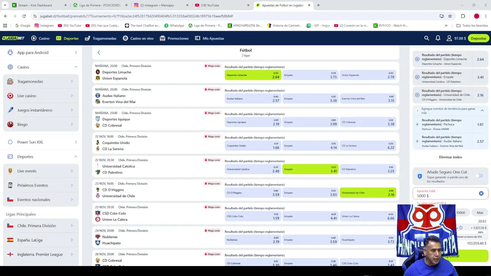
Task: Open Inglaterra. Premier League link
Action: (41, 255)
